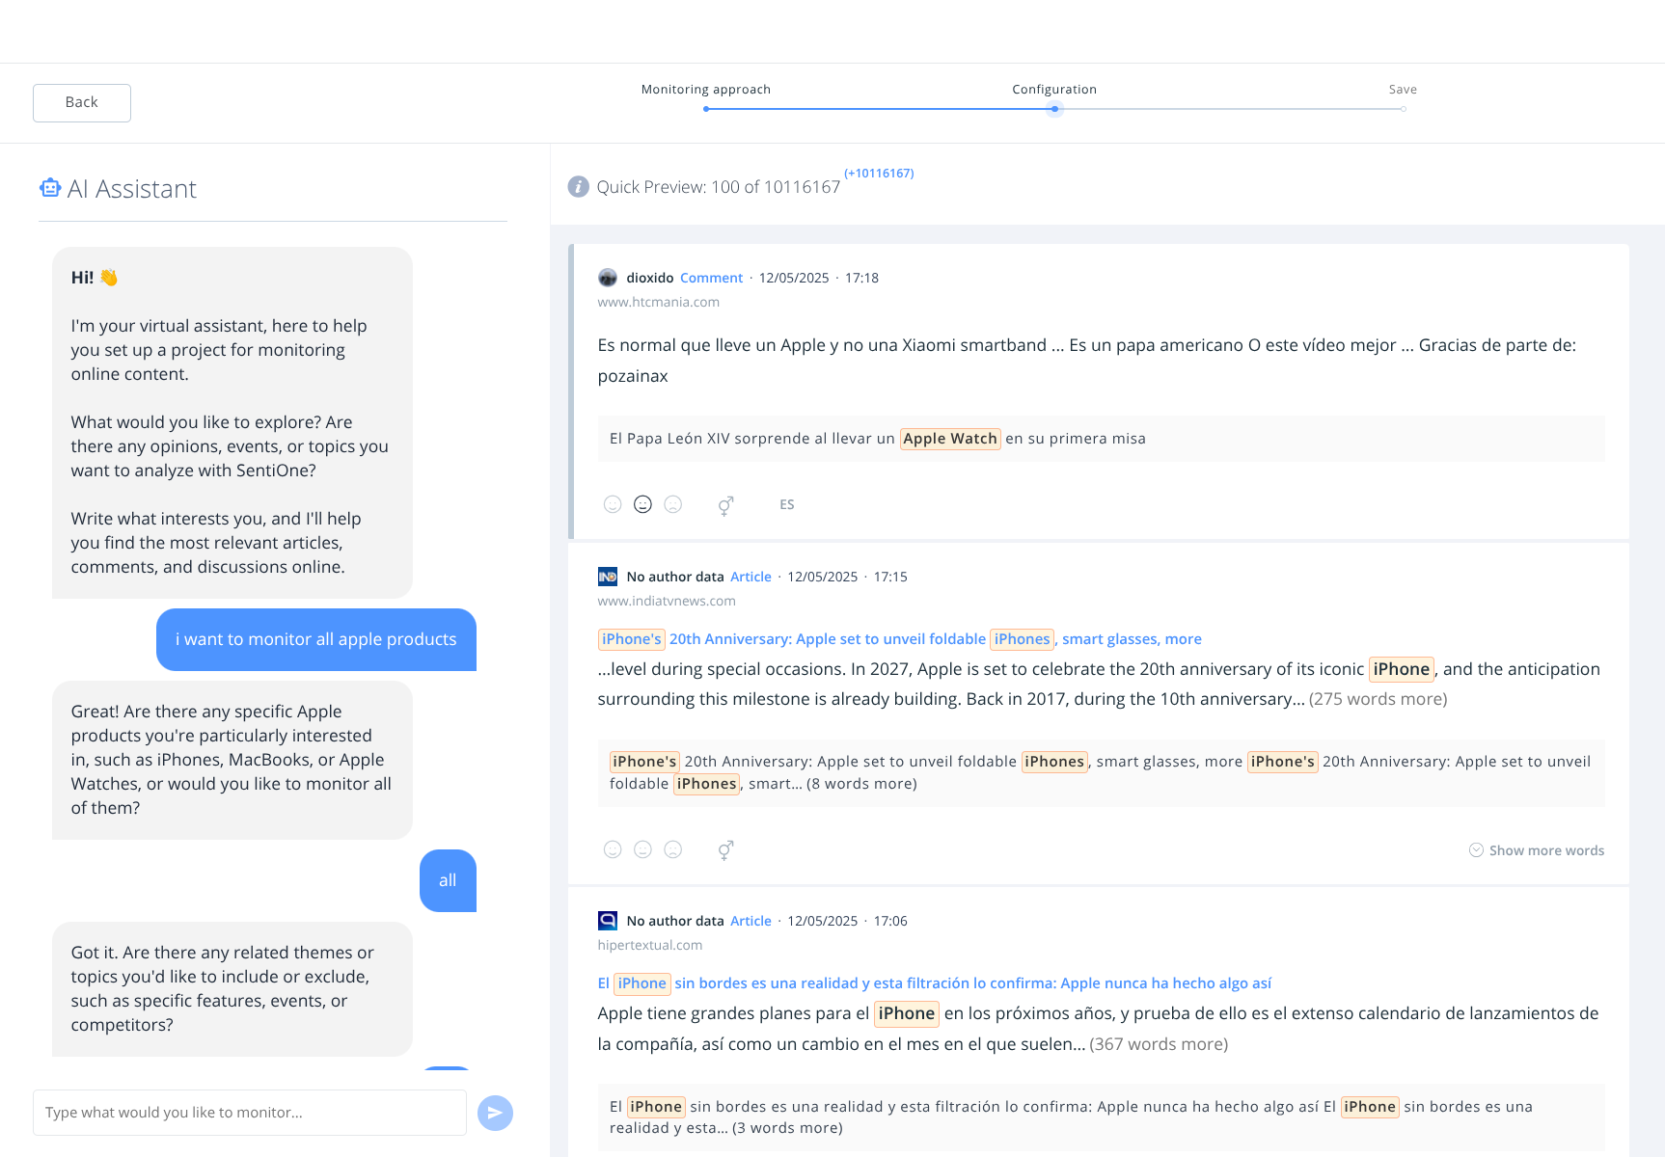Click www.indiatvnews.com source text
This screenshot has width=1665, height=1157.
point(667,601)
